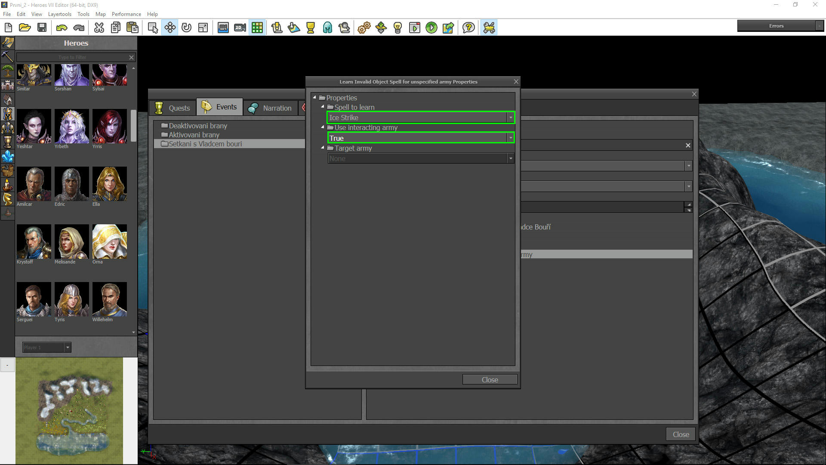Image resolution: width=826 pixels, height=465 pixels.
Task: Open the Spell to learn dropdown
Action: [x=510, y=118]
